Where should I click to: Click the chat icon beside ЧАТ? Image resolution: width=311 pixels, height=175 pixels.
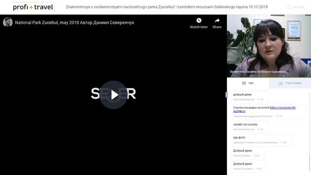(244, 83)
